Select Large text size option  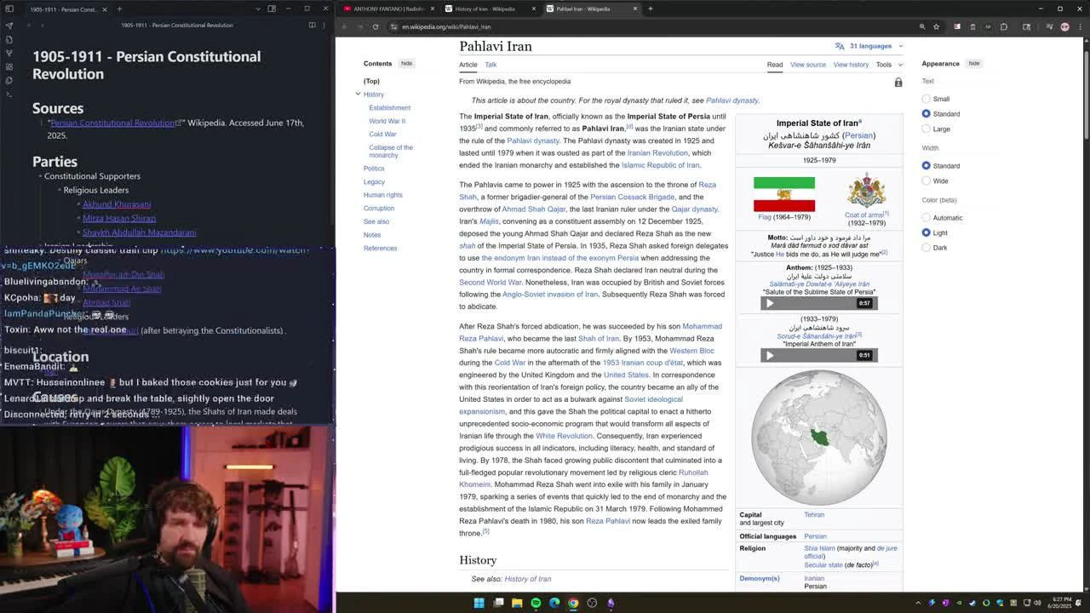tap(926, 129)
